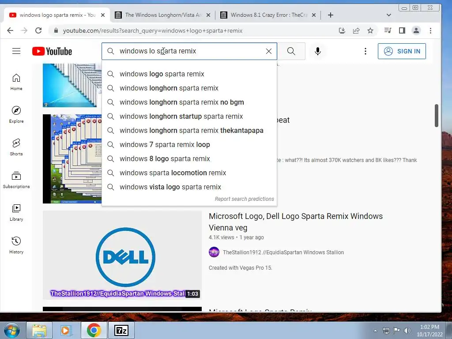Choose suggestion windows sparta locomotion remix
The image size is (452, 339).
pyautogui.click(x=189, y=173)
